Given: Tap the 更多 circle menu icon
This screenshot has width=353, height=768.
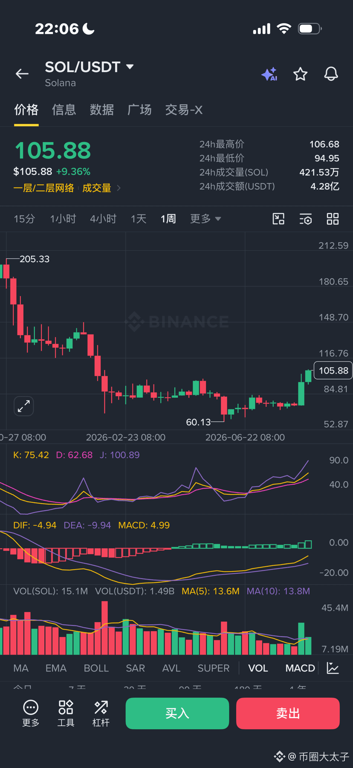Looking at the screenshot, I should click(x=31, y=713).
